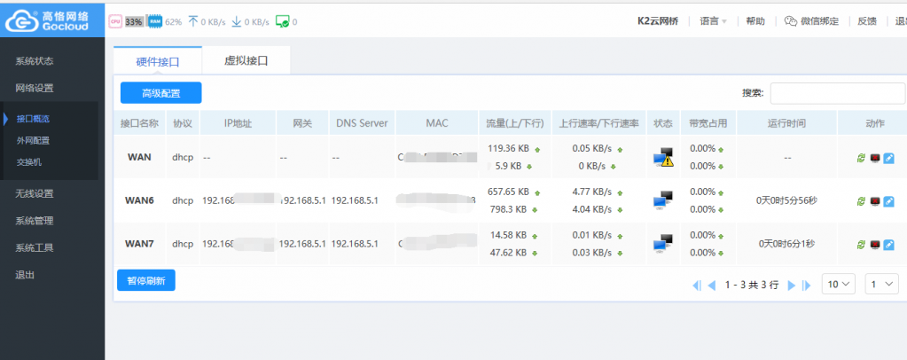
Task: Click the 协议 column header
Action: [x=183, y=123]
